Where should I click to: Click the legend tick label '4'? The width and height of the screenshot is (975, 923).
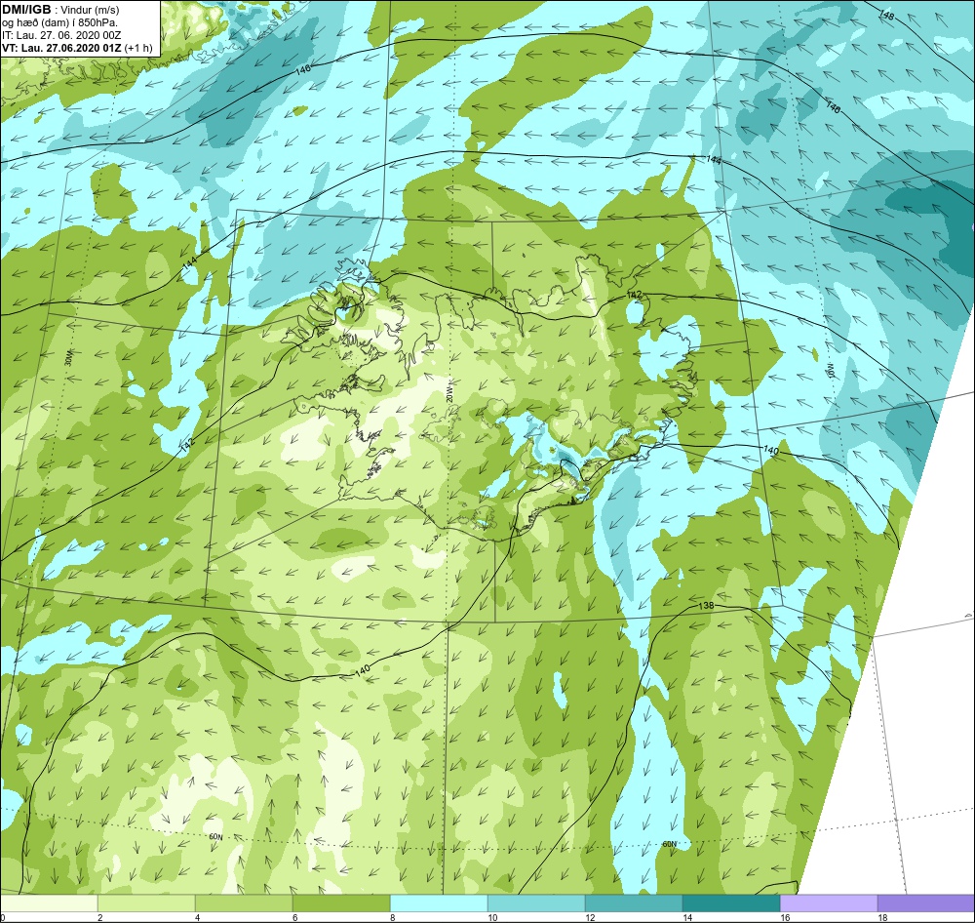[x=197, y=917]
